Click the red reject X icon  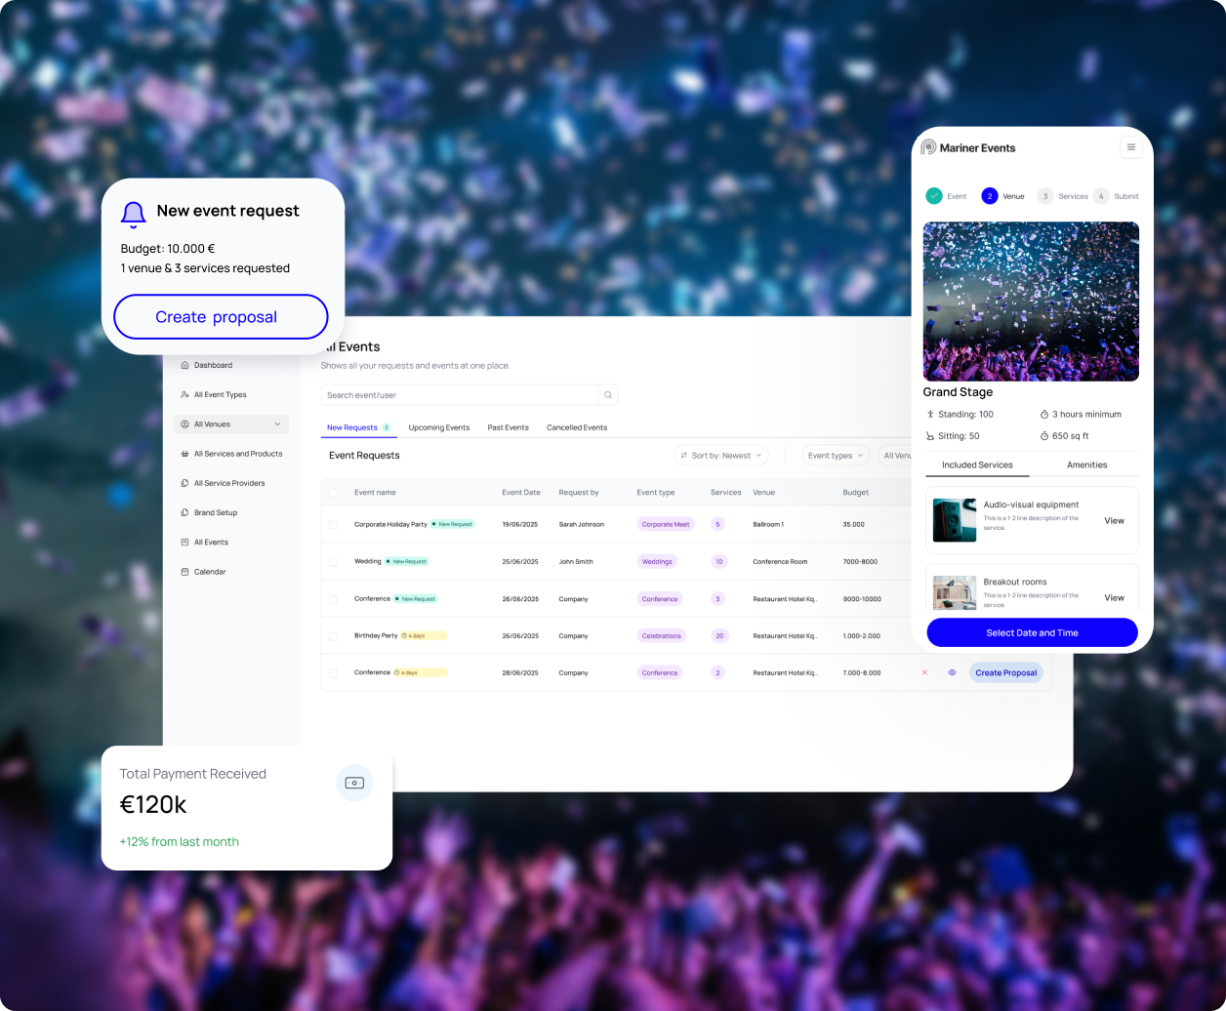pyautogui.click(x=925, y=672)
